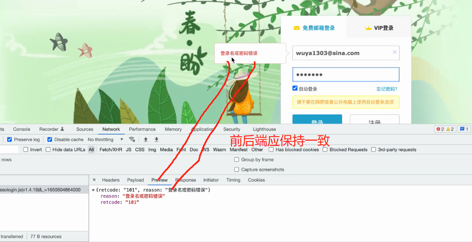
Task: Enable the Invert filter checkbox
Action: pyautogui.click(x=26, y=149)
